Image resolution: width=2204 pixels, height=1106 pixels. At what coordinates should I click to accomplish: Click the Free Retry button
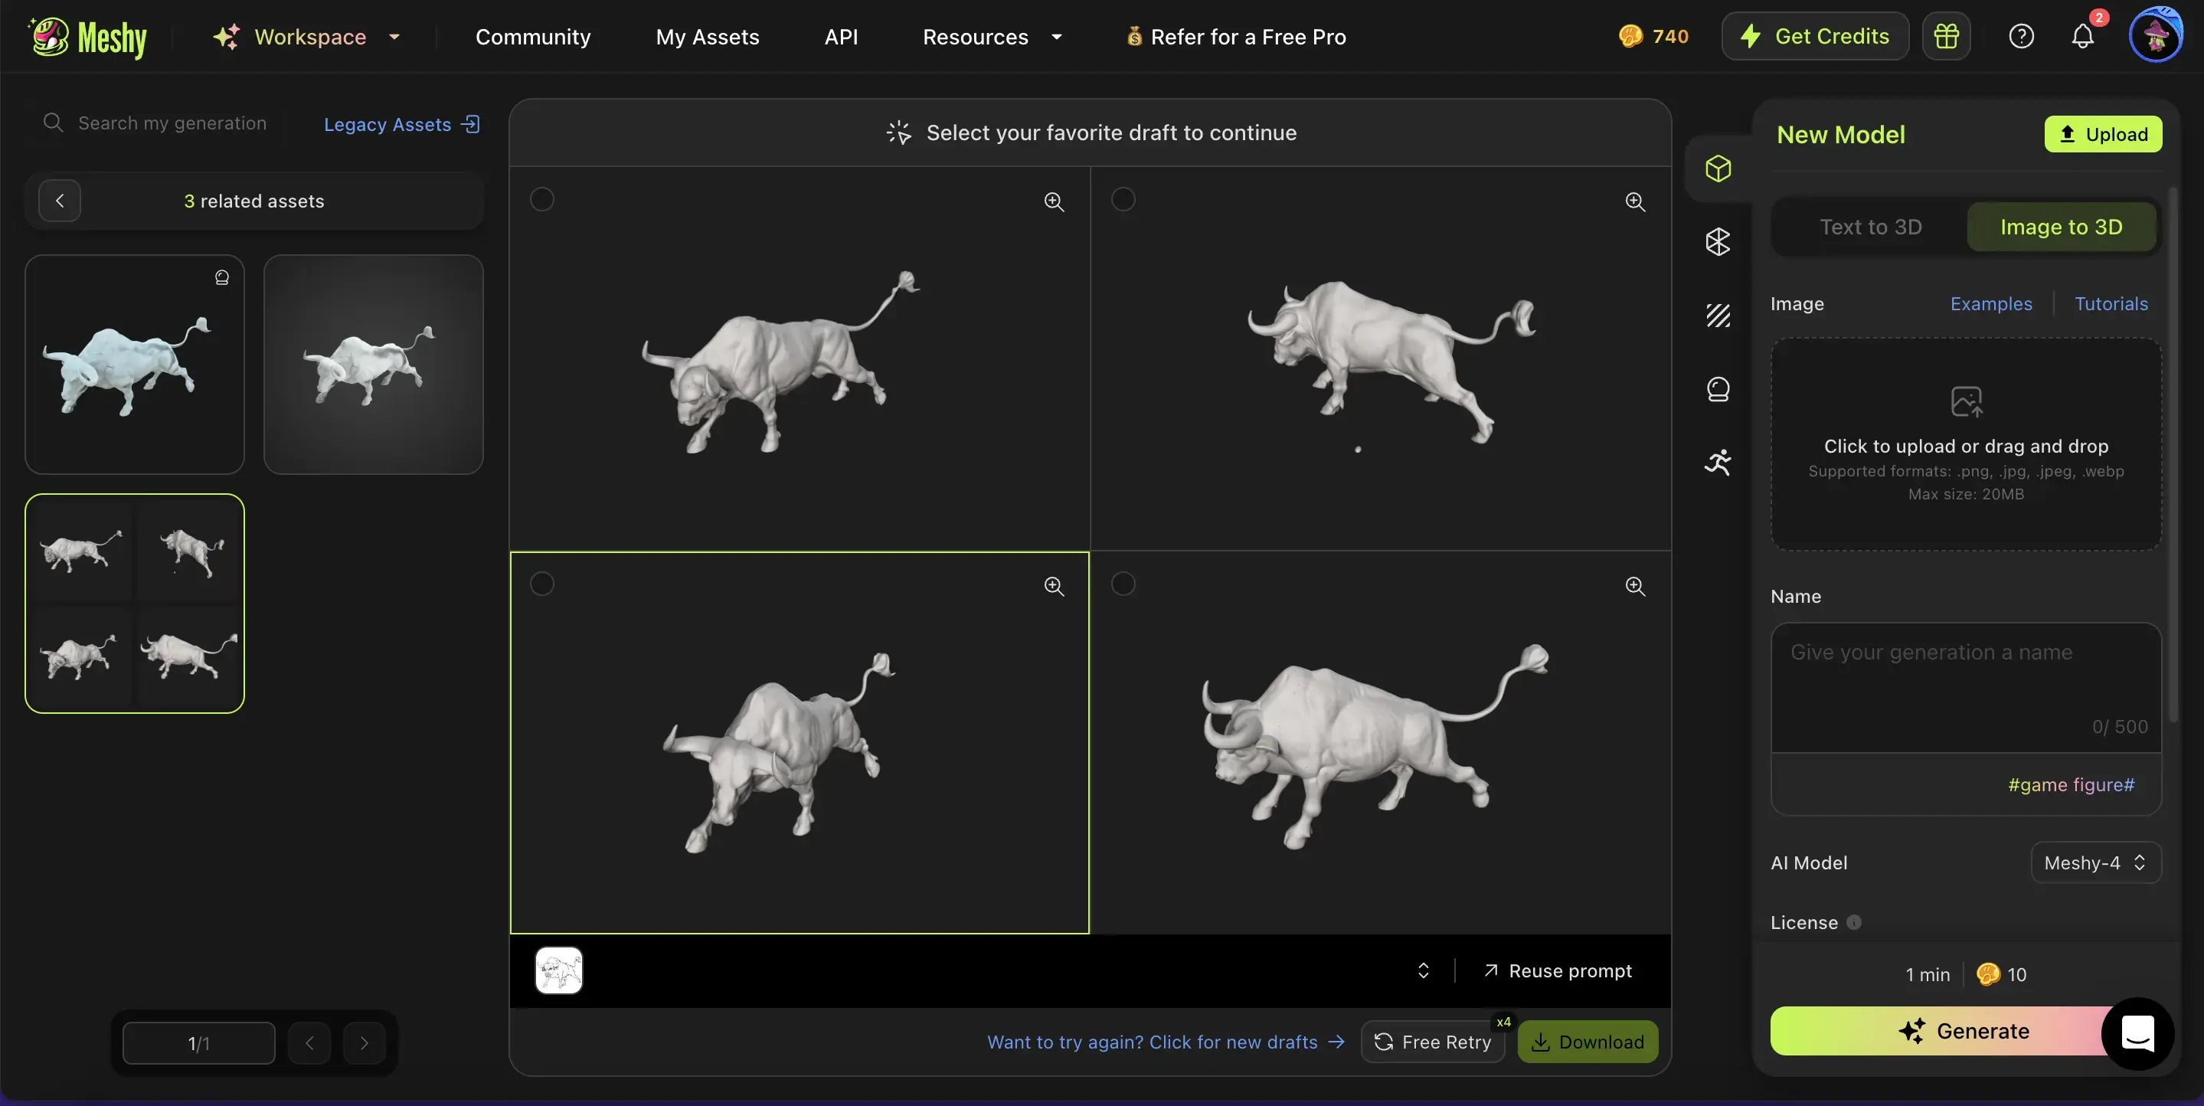(1432, 1042)
